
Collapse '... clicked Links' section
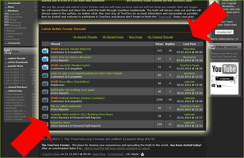coord(35,91)
